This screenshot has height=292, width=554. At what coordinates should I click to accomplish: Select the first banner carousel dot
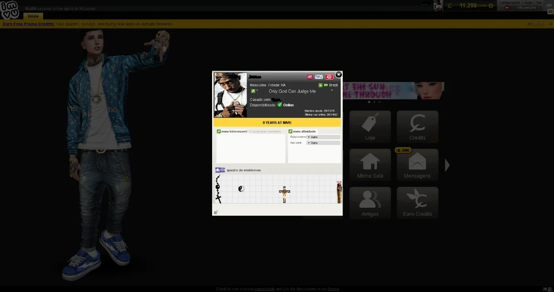point(369,102)
